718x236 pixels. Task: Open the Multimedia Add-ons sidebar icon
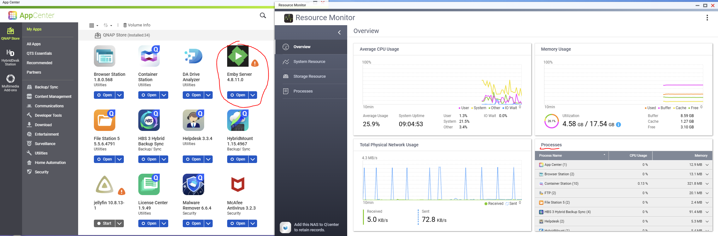click(10, 83)
